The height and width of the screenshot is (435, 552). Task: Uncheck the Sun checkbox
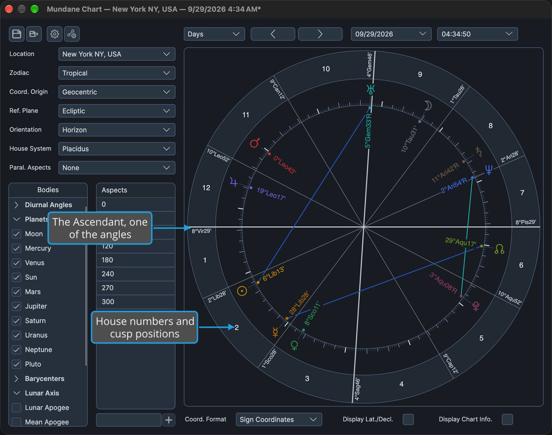coord(17,277)
